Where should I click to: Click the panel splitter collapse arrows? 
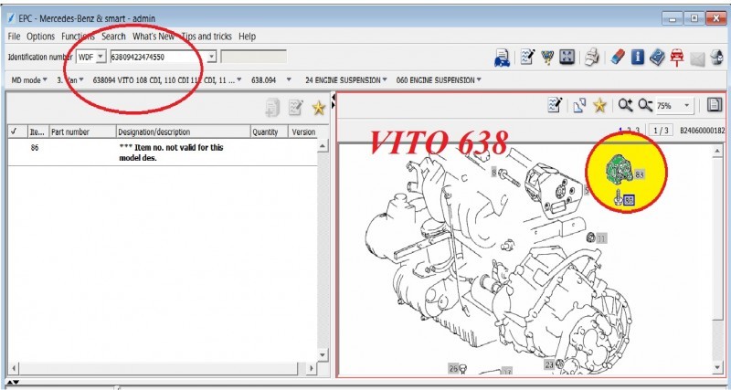(x=334, y=100)
